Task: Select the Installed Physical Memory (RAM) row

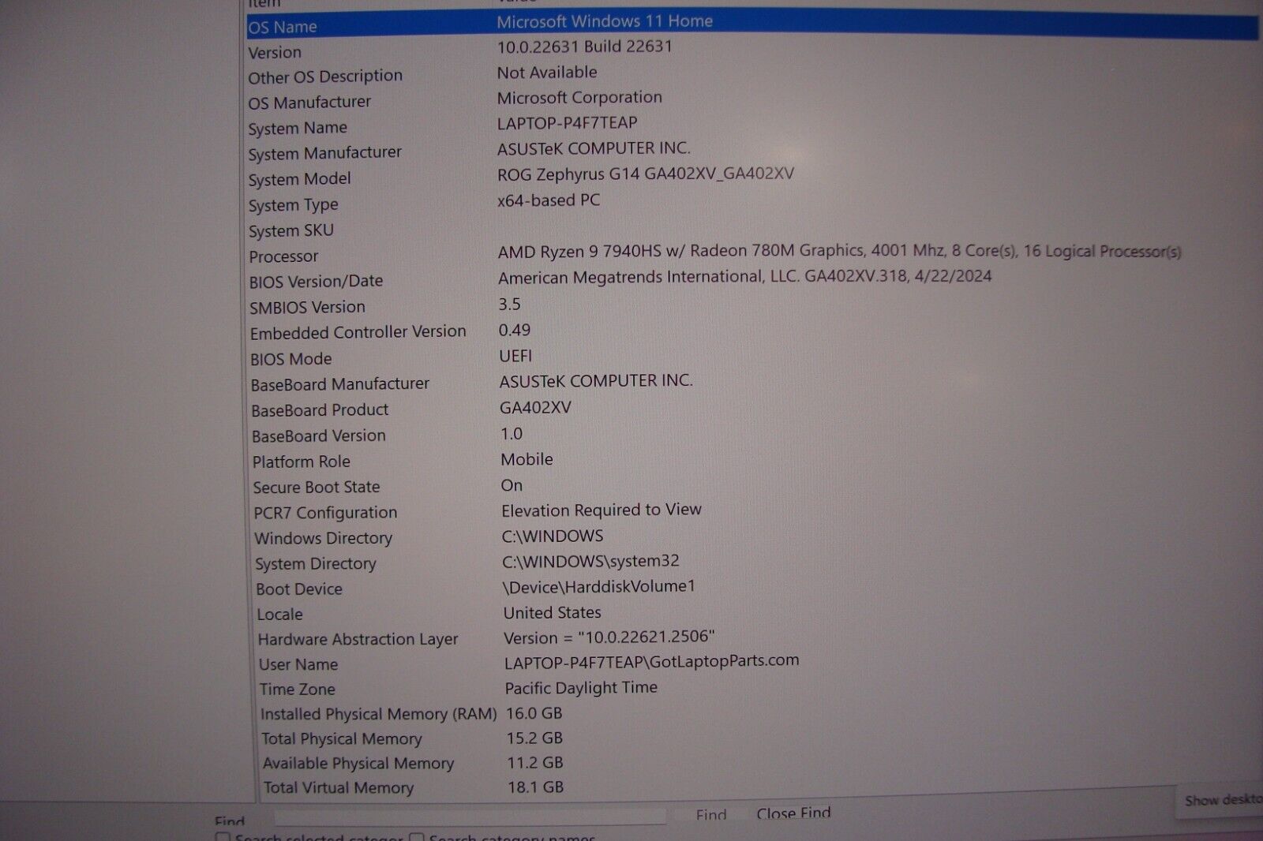Action: point(752,714)
